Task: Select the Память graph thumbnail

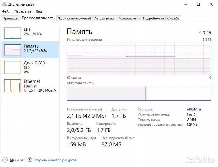Action: pyautogui.click(x=13, y=50)
